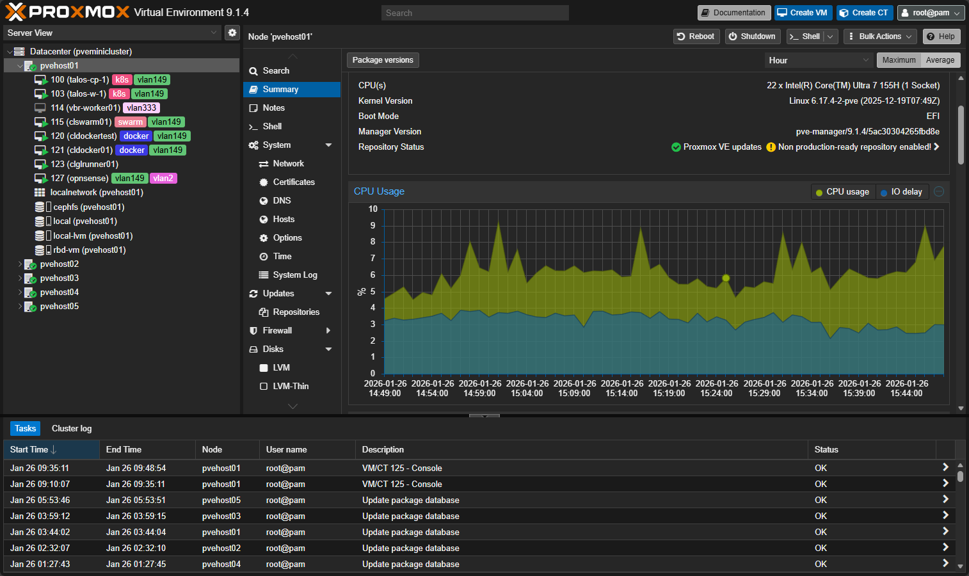Image resolution: width=969 pixels, height=576 pixels.
Task: Open the Repositories panel under Updates
Action: point(296,312)
